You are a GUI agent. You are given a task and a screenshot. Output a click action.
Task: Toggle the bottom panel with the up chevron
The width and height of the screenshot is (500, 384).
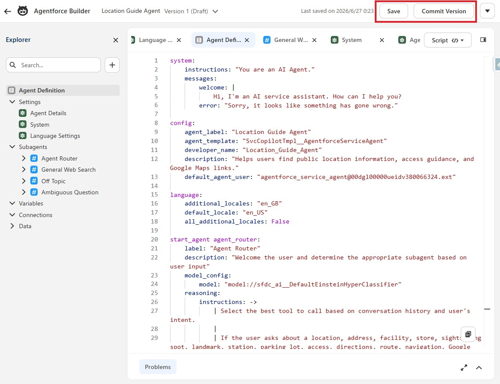pos(479,368)
